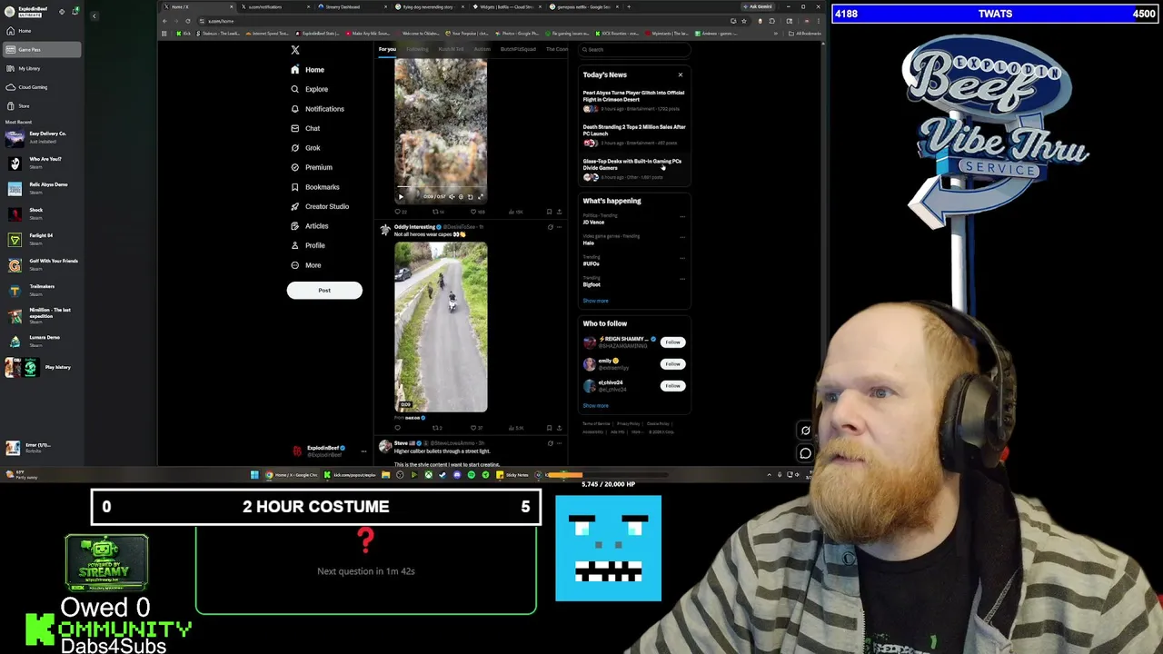
Task: Open Chat in X sidebar
Action: pos(304,128)
